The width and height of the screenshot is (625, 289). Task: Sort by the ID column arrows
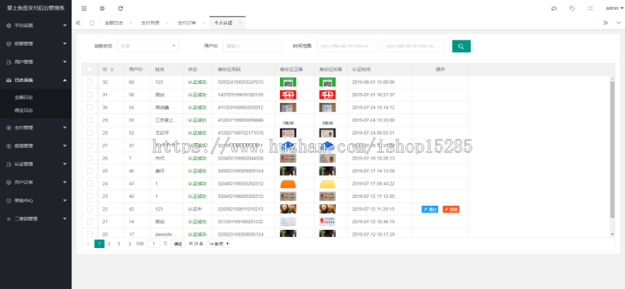click(112, 69)
